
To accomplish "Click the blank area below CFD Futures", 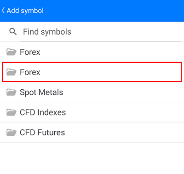I will (92, 158).
